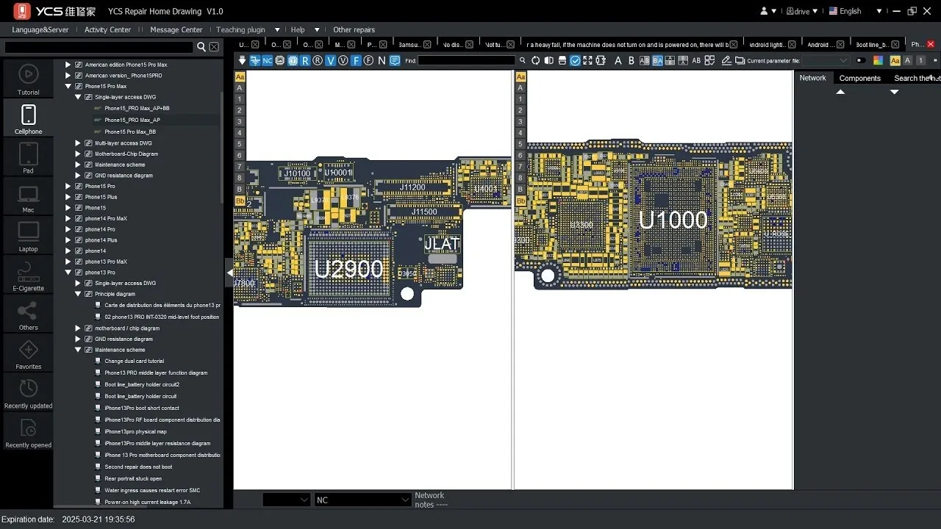Open the Current parameter file dropdown
The height and width of the screenshot is (529, 941).
(824, 60)
